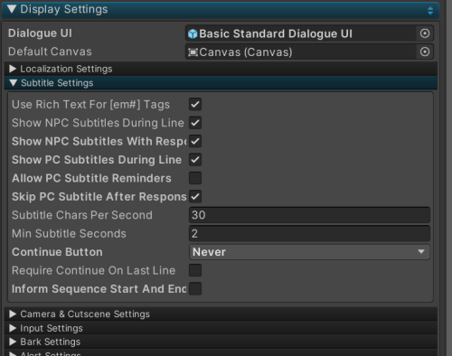Click the up-down arrows icon in the Display Settings header
The image size is (452, 356).
tap(430, 11)
